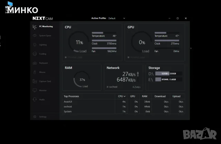Select Mouse in the sidebar

42,72
